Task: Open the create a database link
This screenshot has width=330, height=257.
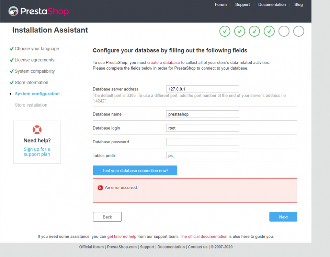Action: click(x=163, y=63)
